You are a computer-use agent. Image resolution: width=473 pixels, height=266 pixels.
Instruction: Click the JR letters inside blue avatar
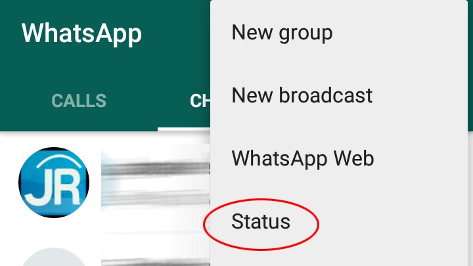52,190
